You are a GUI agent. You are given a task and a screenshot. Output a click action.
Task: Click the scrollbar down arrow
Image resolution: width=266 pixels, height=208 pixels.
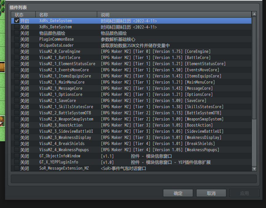click(x=254, y=169)
